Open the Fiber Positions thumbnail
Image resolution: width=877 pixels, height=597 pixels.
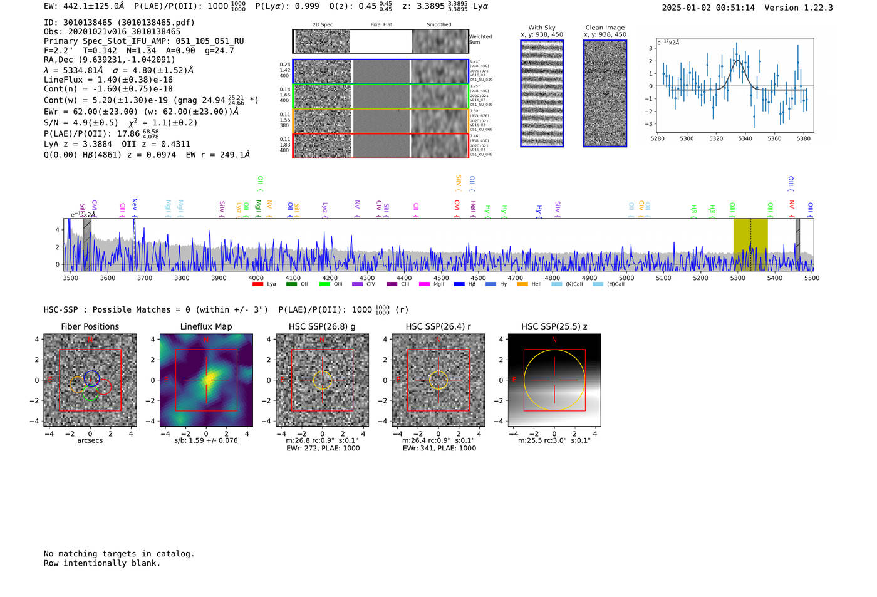[90, 380]
